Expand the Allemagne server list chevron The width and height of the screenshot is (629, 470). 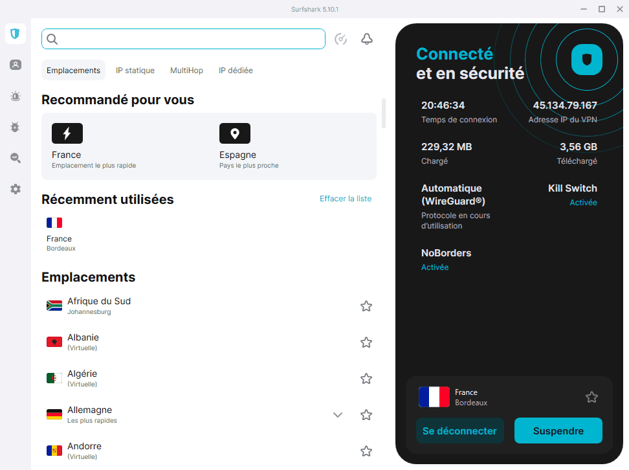point(338,414)
